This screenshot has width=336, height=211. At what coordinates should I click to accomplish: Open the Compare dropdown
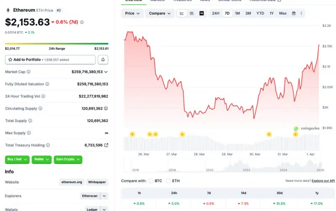coord(160,13)
